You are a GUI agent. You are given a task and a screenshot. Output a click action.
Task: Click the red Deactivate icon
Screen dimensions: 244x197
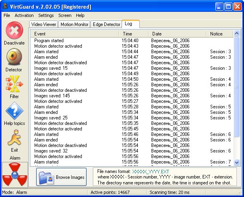pos(14,30)
